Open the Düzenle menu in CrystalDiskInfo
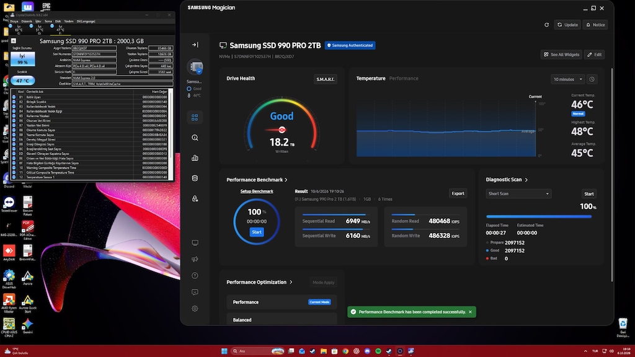This screenshot has width=635, height=357. pos(27,21)
